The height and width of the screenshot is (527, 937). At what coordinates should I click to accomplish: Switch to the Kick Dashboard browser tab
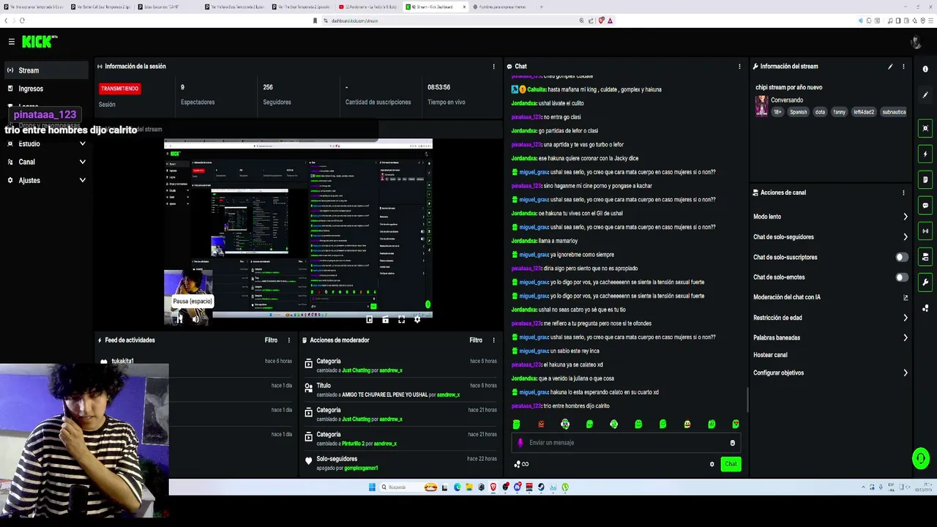click(435, 7)
